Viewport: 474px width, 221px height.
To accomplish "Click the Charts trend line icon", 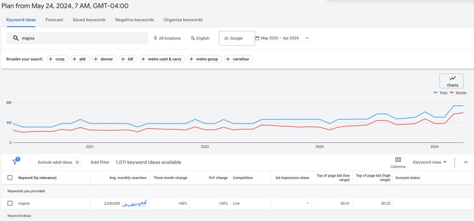I will (x=453, y=79).
